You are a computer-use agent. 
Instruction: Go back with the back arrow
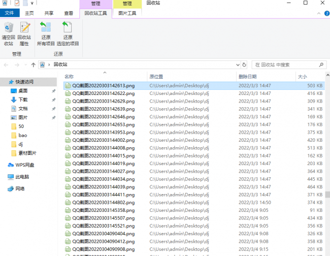pos(6,65)
